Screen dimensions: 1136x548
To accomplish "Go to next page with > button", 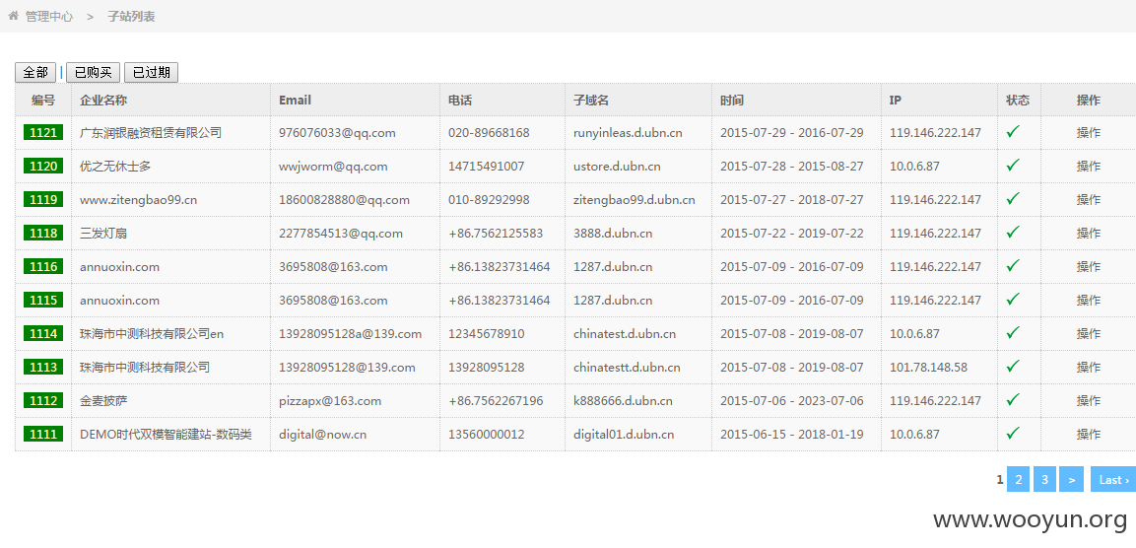I will [1071, 479].
